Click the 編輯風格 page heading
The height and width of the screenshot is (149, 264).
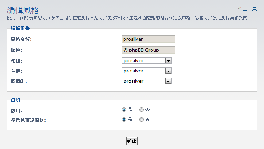point(23,10)
